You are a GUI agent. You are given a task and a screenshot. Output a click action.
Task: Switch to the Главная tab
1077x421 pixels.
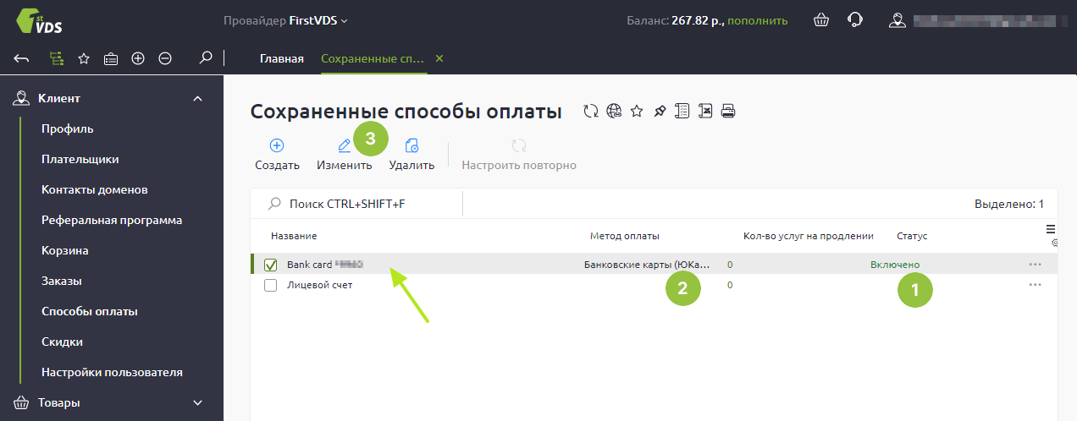(282, 58)
